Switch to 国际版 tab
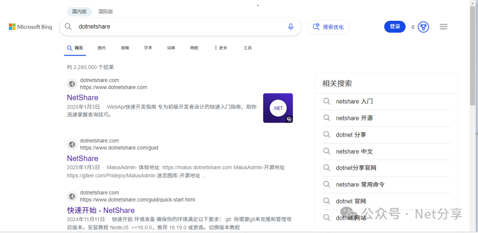This screenshot has width=478, height=233. click(106, 11)
